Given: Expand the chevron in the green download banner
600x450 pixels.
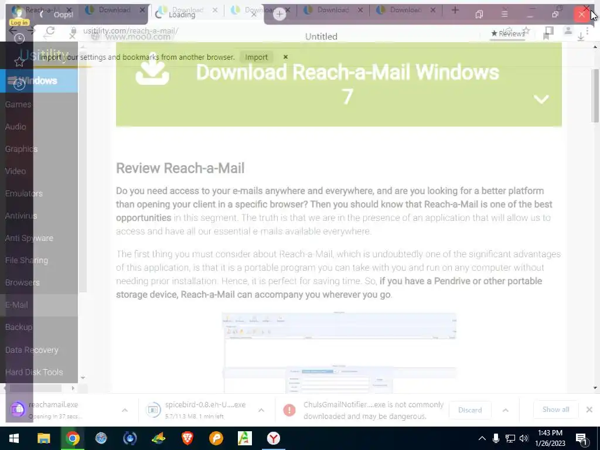Looking at the screenshot, I should pyautogui.click(x=541, y=99).
